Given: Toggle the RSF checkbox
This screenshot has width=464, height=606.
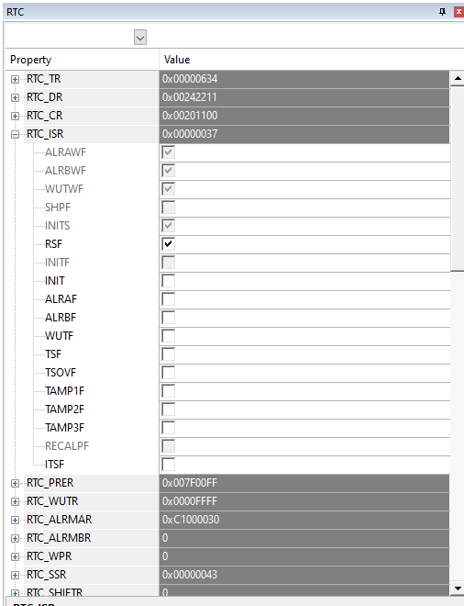Looking at the screenshot, I should 169,244.
